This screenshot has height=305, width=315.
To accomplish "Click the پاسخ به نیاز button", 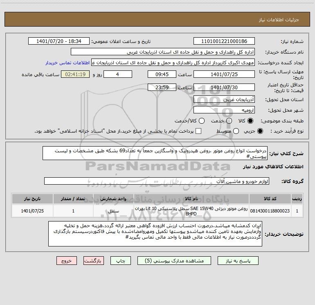I will click(x=238, y=260).
